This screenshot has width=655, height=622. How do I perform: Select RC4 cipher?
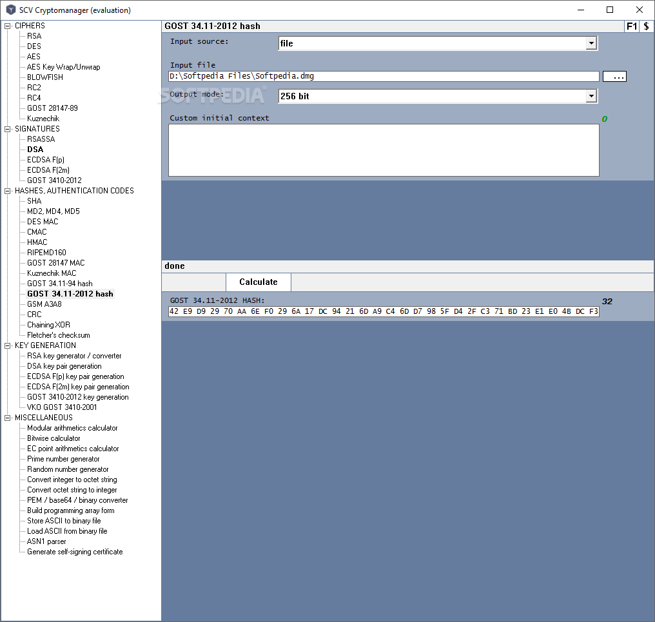click(34, 98)
